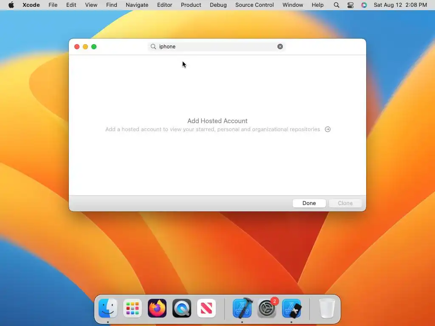Screen dimensions: 435x326
Task: Open Simulator app in the Dock
Action: pyautogui.click(x=291, y=308)
